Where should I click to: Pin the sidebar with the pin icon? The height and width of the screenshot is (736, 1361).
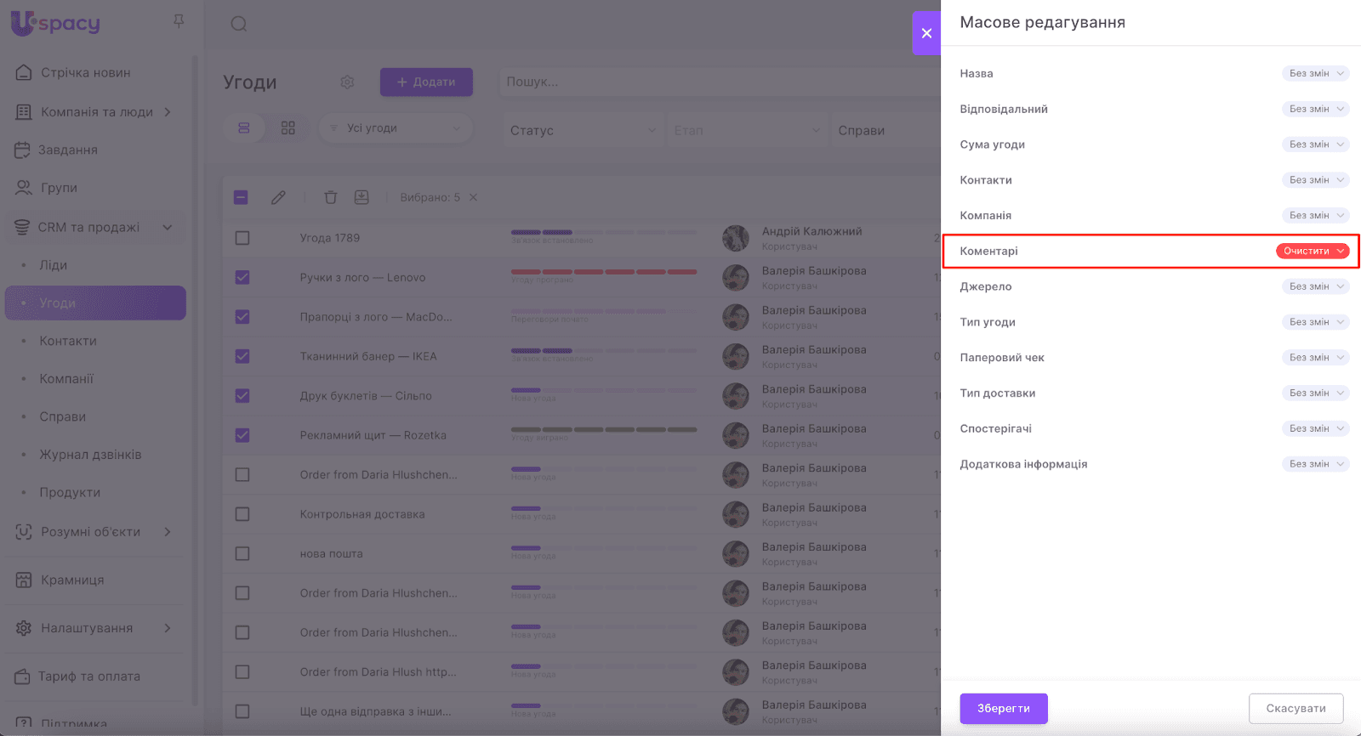point(179,21)
